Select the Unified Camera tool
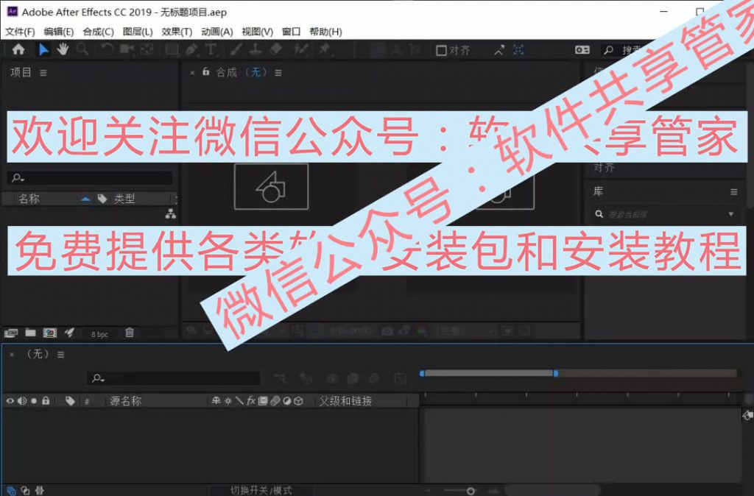Image resolution: width=754 pixels, height=496 pixels. click(127, 49)
